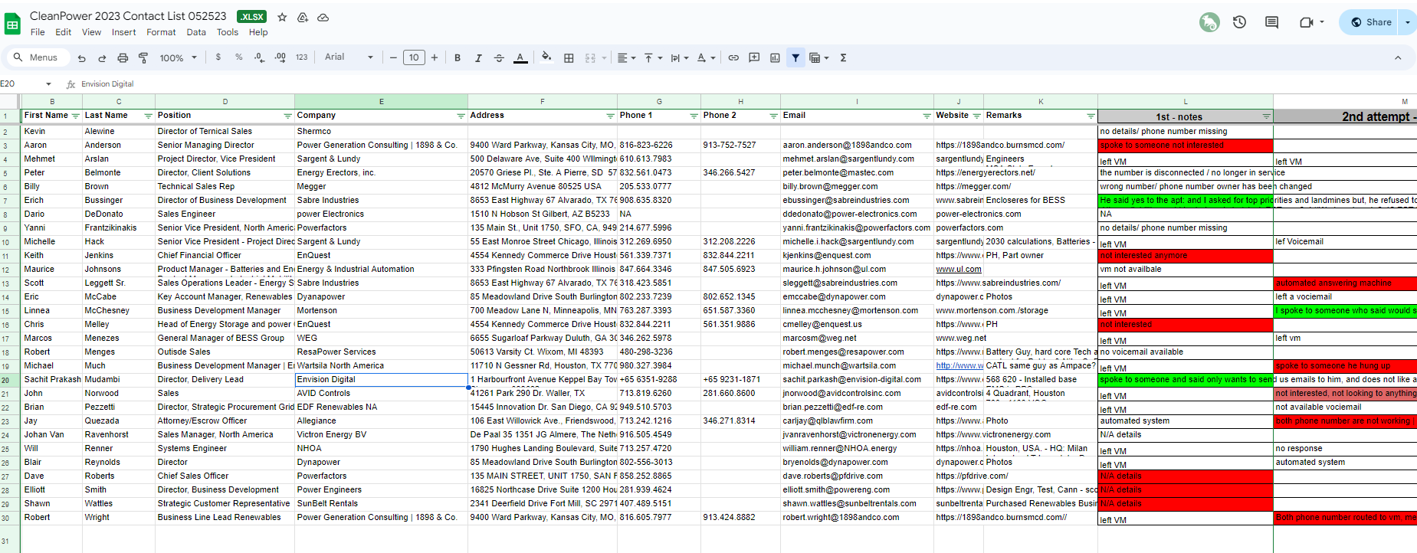The height and width of the screenshot is (553, 1417).
Task: Open the Data menu
Action: (196, 32)
